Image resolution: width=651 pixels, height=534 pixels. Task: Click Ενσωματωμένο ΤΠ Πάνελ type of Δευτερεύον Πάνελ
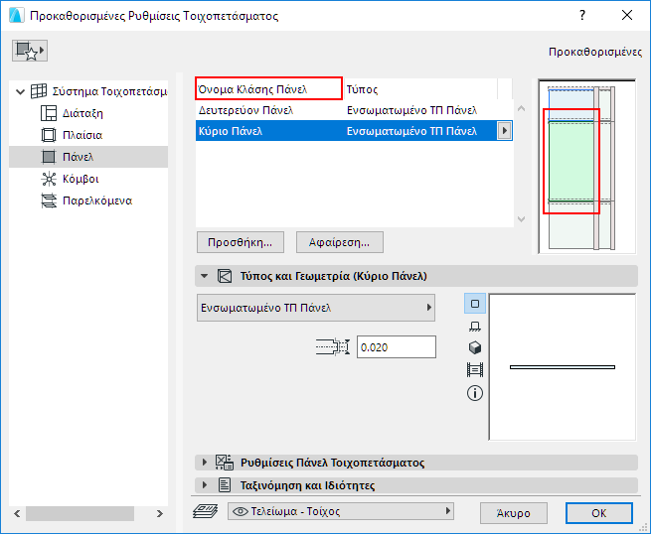click(411, 110)
